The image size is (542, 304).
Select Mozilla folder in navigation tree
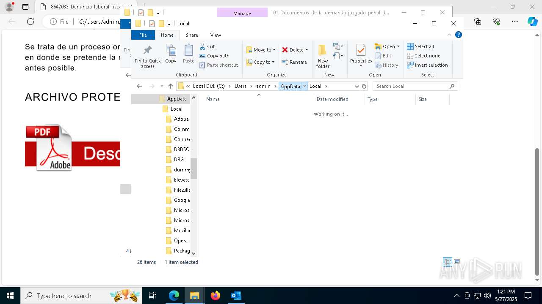tap(178, 231)
